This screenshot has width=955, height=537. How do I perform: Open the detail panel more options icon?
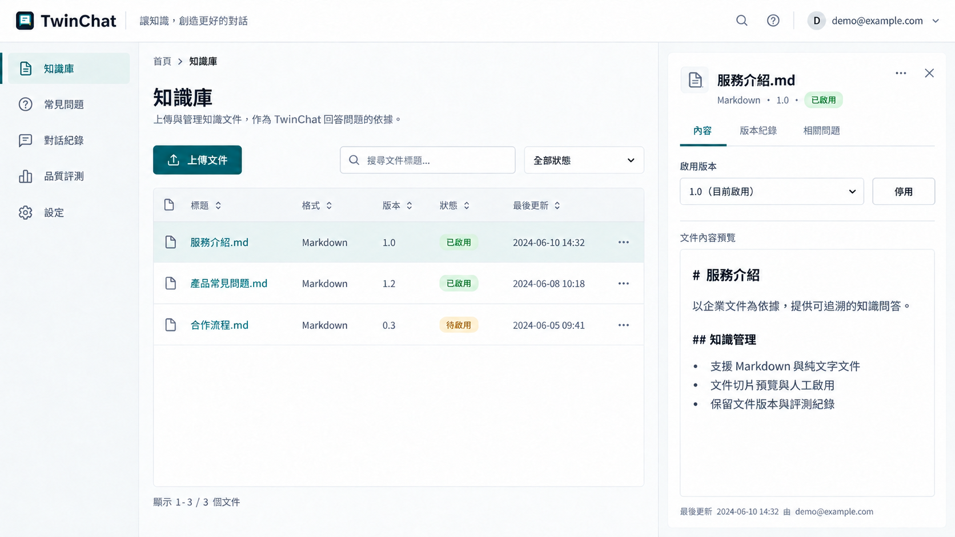[901, 73]
